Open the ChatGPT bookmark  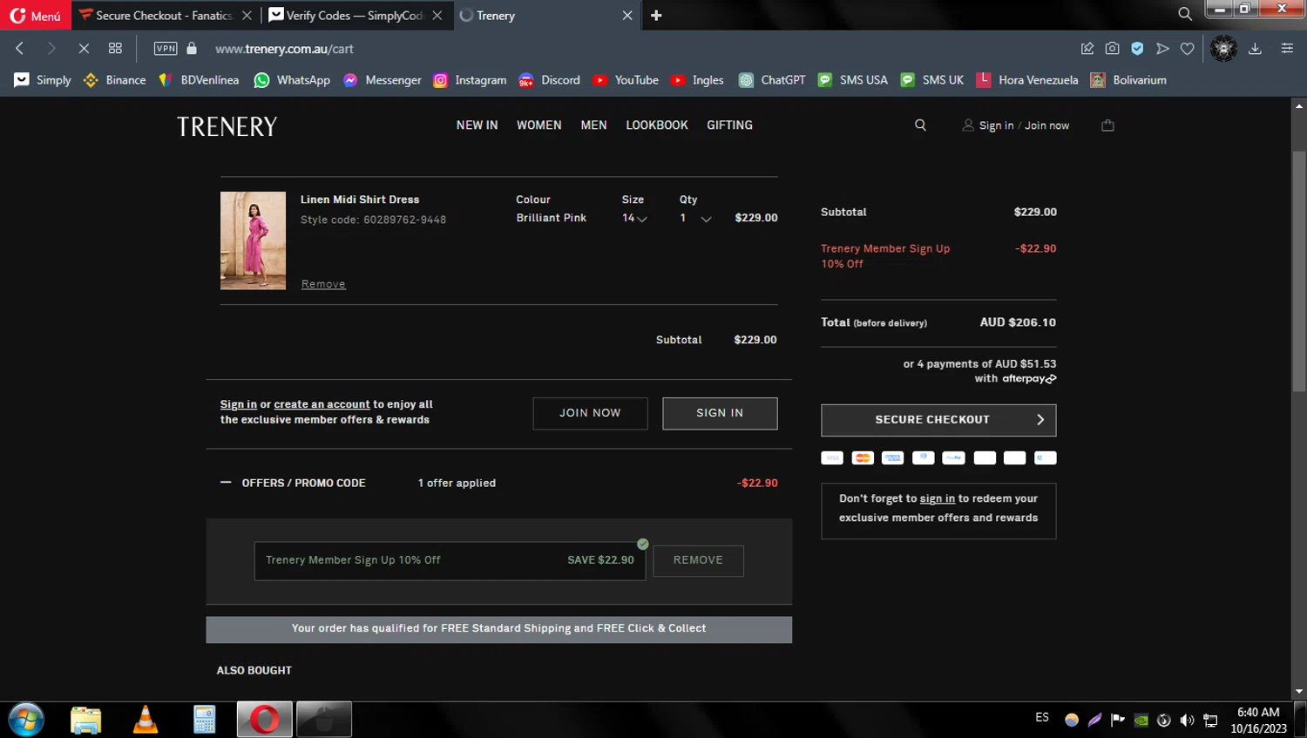[x=772, y=80]
